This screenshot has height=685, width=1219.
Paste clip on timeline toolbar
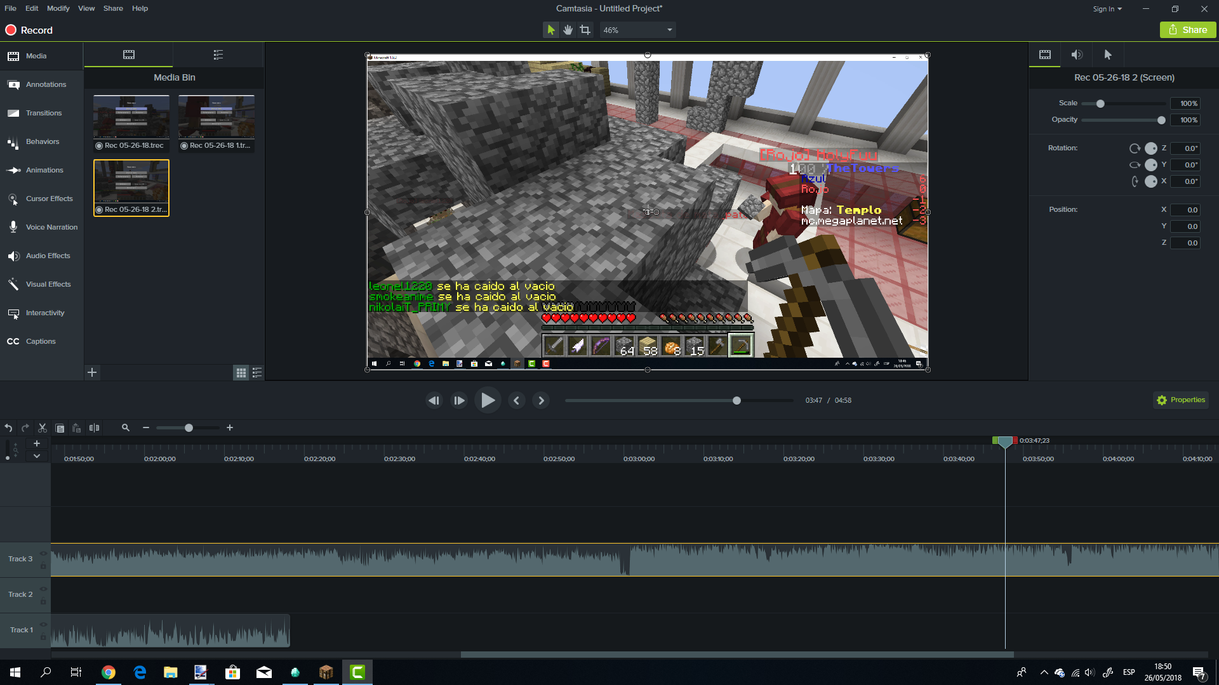click(x=77, y=428)
